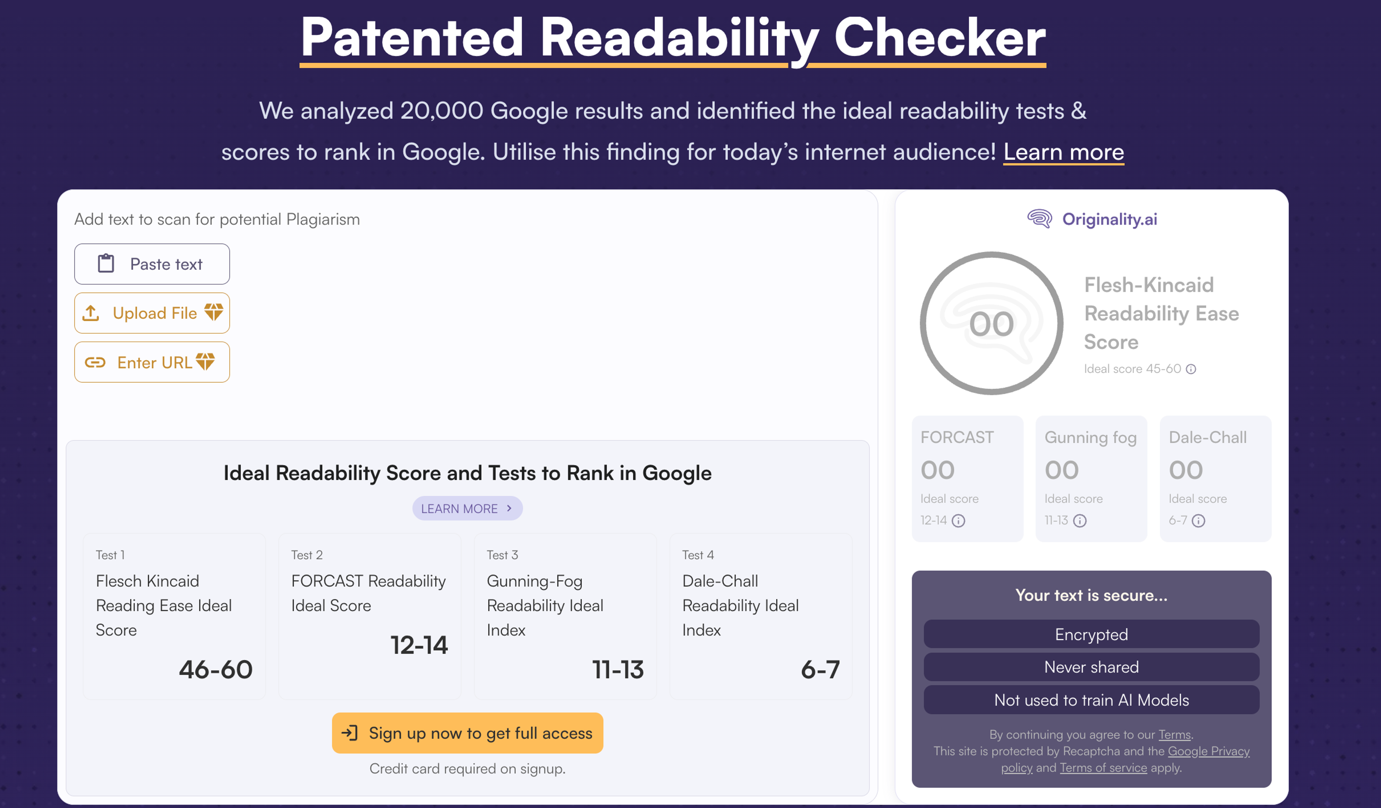Click the Encrypted badge
Viewport: 1381px width, 808px height.
click(1091, 634)
